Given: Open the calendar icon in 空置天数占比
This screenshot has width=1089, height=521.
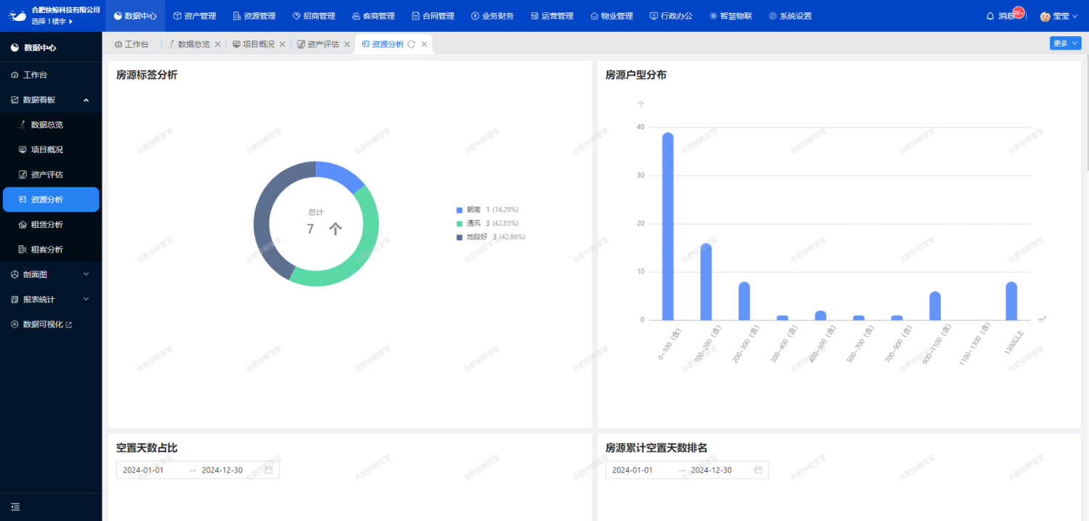Looking at the screenshot, I should 269,470.
